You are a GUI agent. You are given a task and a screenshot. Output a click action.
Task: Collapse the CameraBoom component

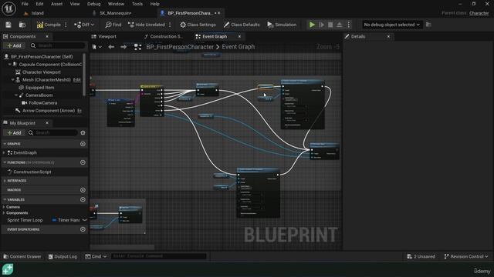[15, 95]
